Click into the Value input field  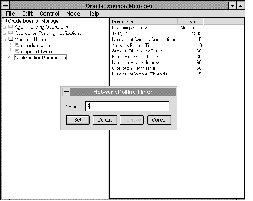point(127,106)
